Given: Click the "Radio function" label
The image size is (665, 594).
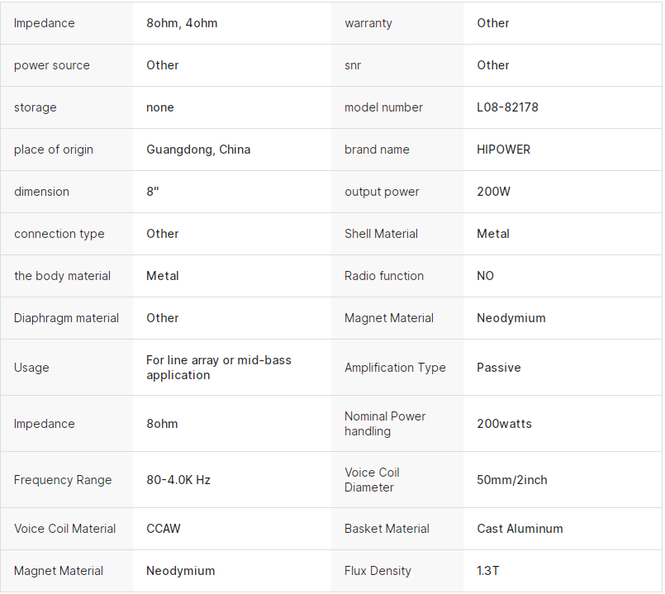Looking at the screenshot, I should coord(384,276).
